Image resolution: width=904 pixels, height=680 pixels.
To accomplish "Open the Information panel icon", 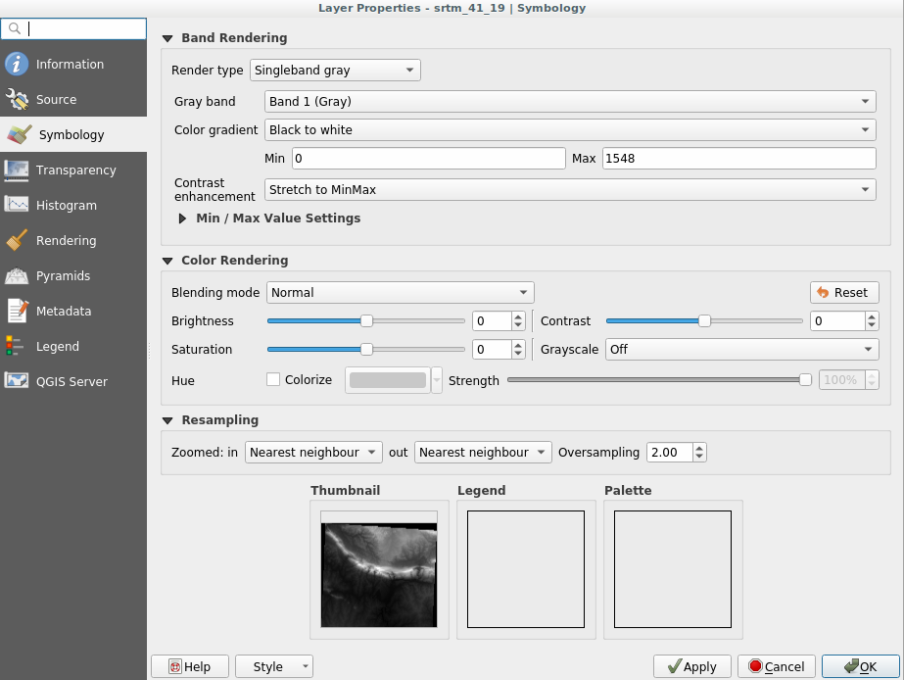I will 17,65.
